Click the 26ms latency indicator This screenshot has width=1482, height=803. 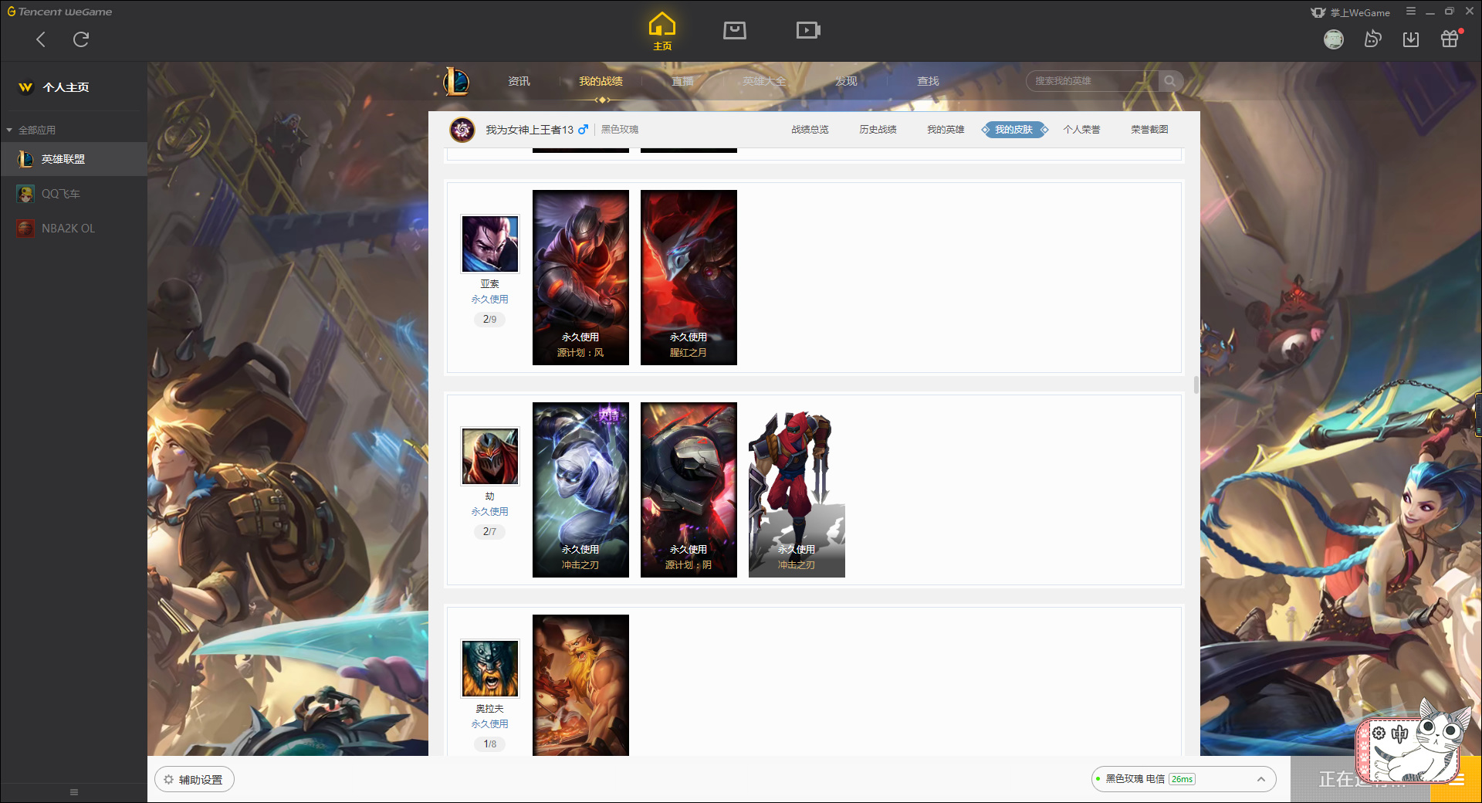coord(1182,779)
